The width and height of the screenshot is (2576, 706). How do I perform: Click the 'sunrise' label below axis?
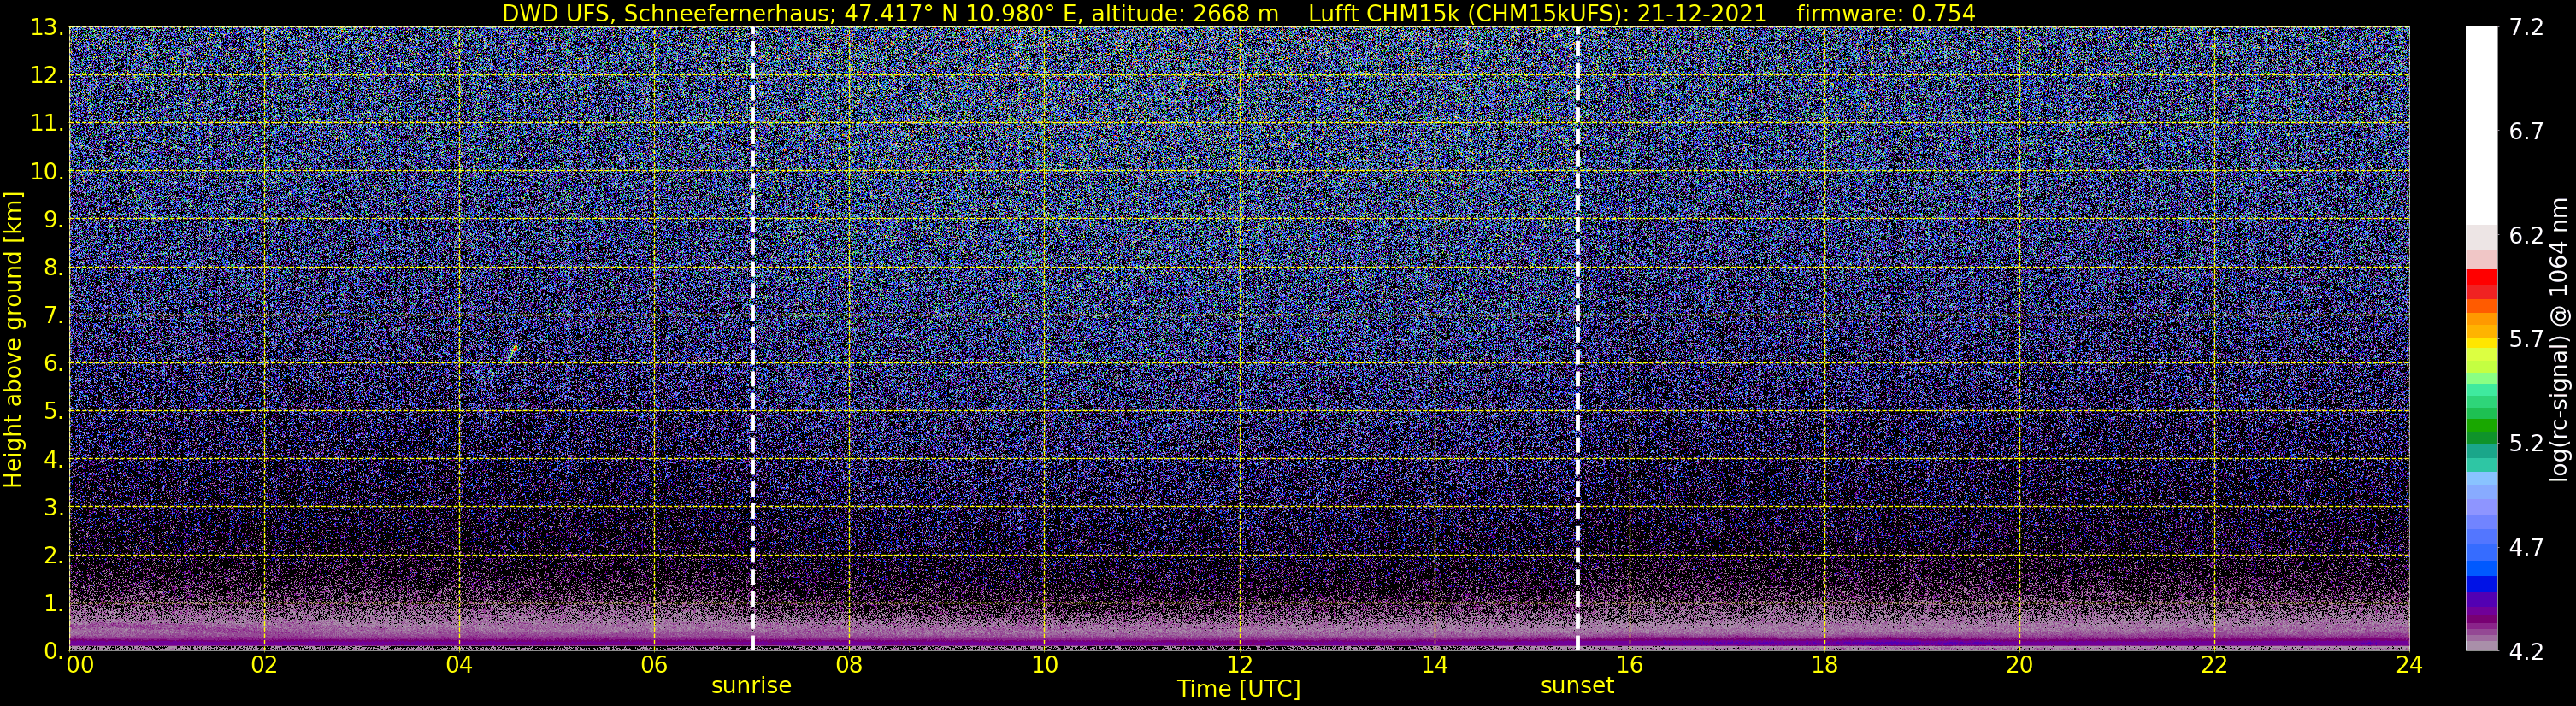click(x=751, y=686)
